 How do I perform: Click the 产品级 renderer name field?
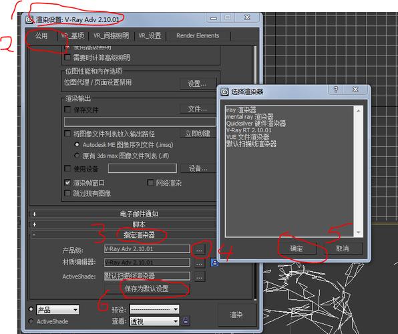[x=147, y=249]
